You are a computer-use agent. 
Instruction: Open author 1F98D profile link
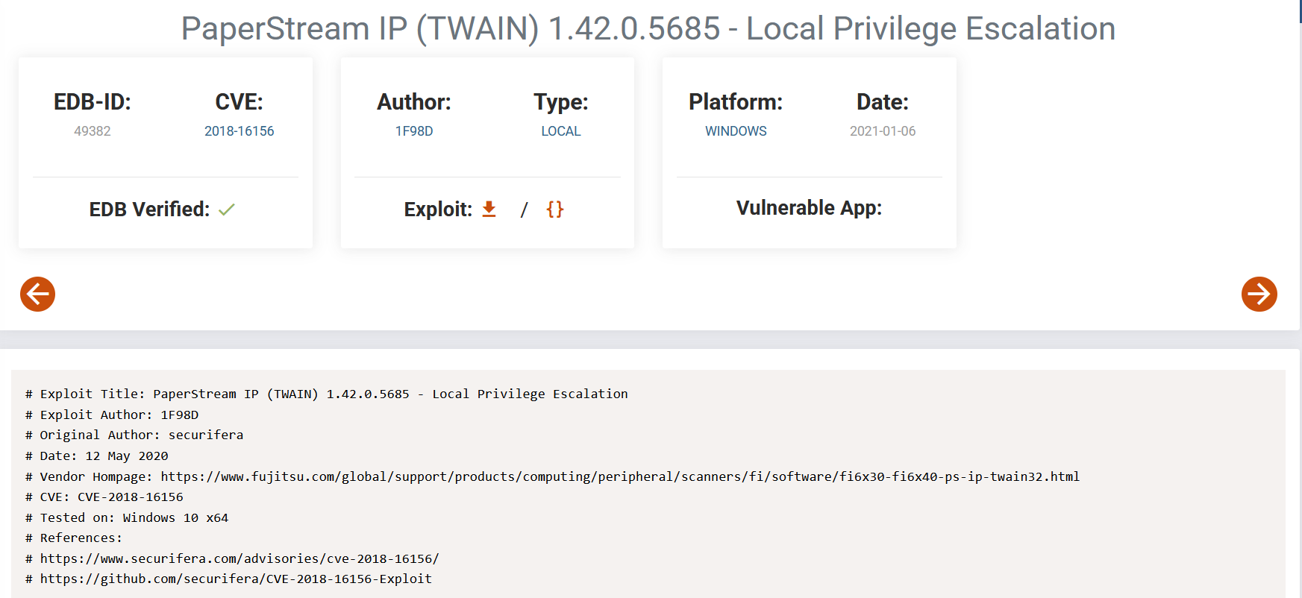[x=414, y=131]
